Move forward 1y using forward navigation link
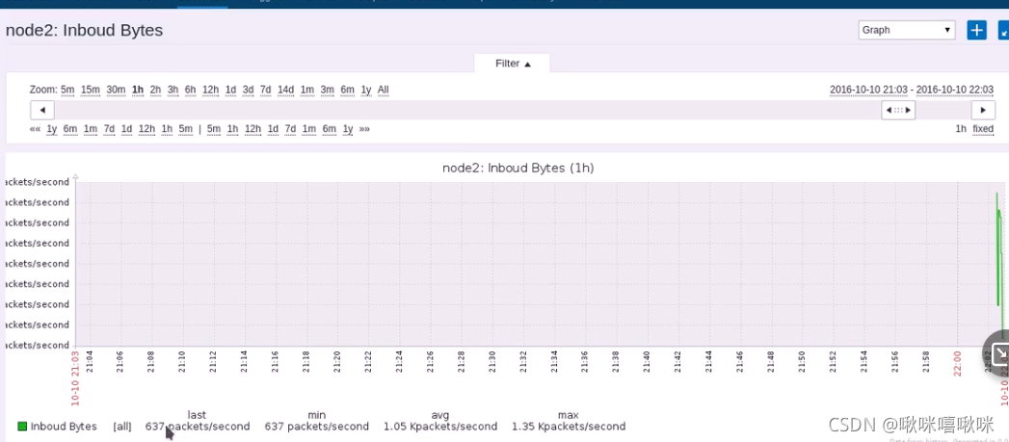The height and width of the screenshot is (442, 1009). coord(348,129)
